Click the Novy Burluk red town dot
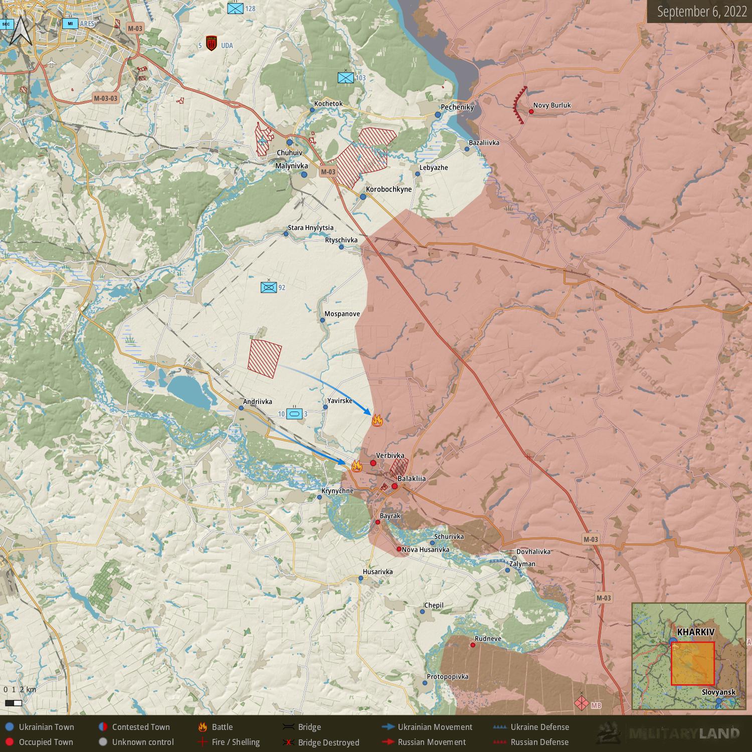This screenshot has width=752, height=752. click(531, 111)
